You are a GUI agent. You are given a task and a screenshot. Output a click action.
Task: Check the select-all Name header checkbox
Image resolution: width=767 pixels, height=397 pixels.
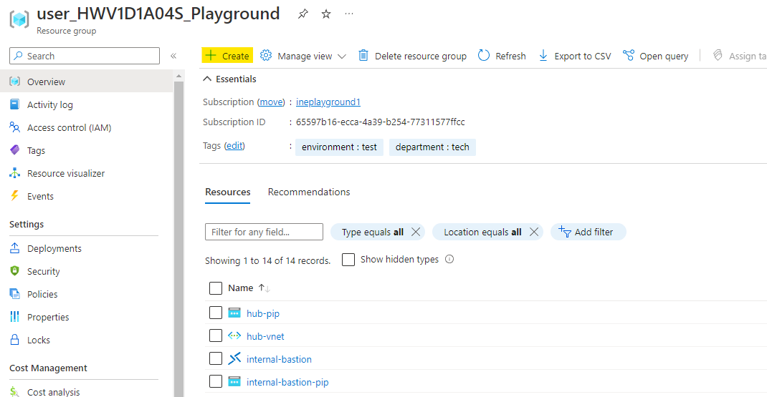pyautogui.click(x=216, y=288)
